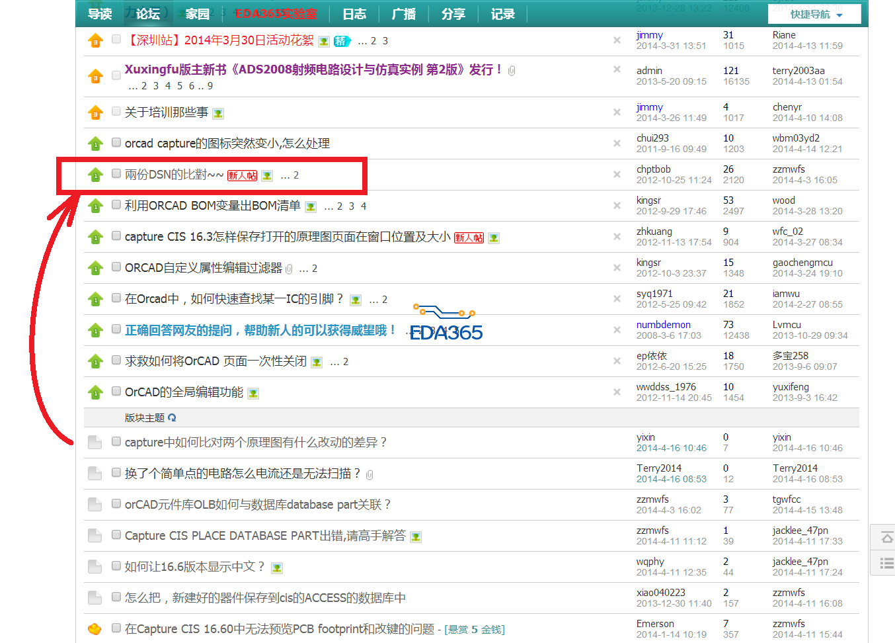This screenshot has width=895, height=643.
Task: Check the box for 怎么把，新建好的器件保存到cis
Action: pyautogui.click(x=116, y=597)
